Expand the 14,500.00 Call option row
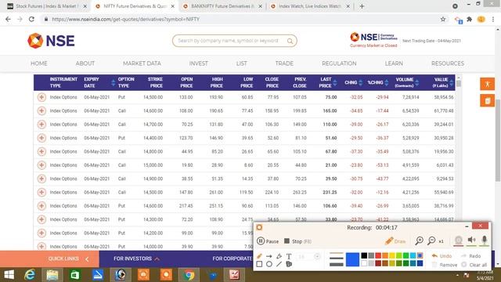Viewport: 501px width, 282px height. click(41, 192)
